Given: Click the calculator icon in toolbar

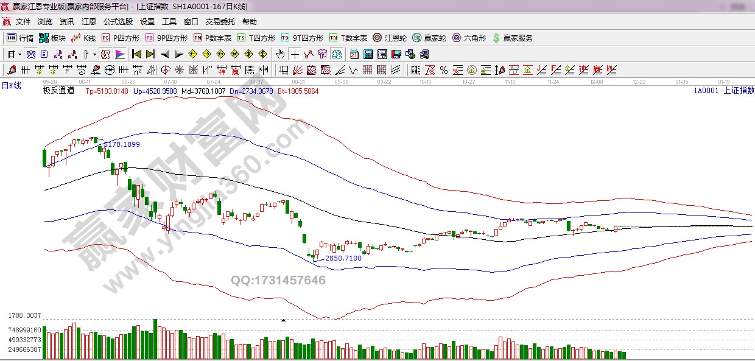Looking at the screenshot, I should coord(368,54).
